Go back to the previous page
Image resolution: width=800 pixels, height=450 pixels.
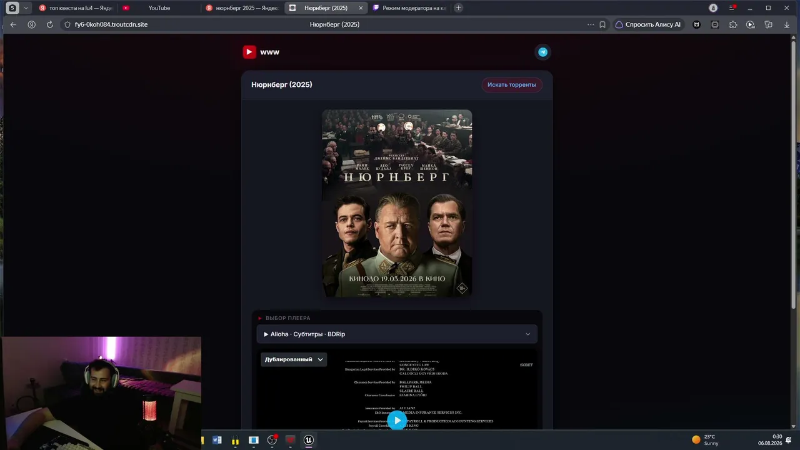[x=13, y=24]
